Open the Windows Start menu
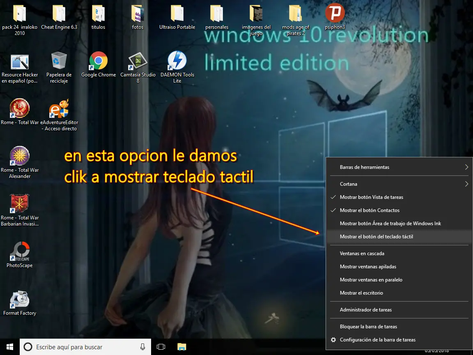Screen dimensions: 473x355 (x=10, y=347)
